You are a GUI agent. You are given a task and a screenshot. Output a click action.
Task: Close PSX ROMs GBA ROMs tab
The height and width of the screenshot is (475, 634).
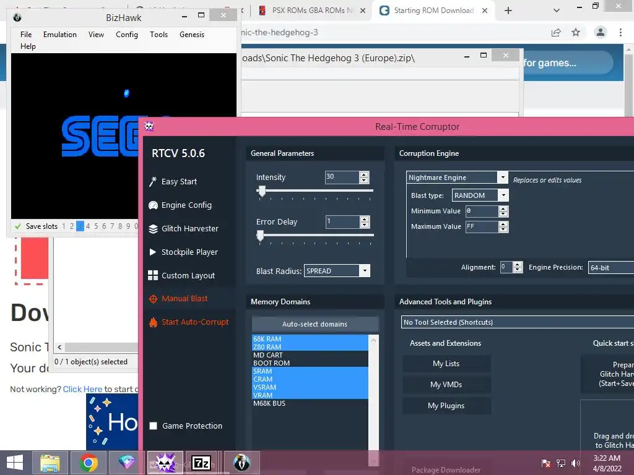[363, 11]
